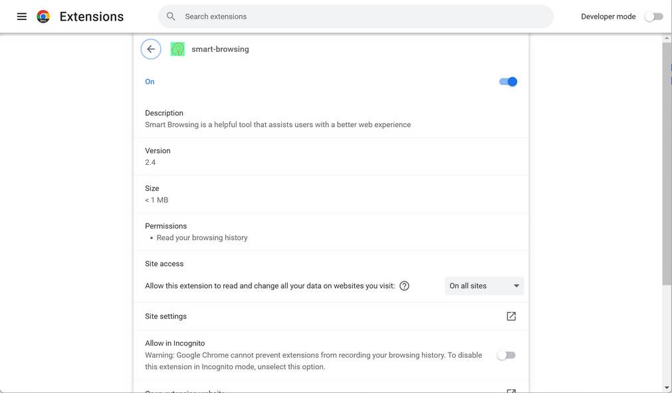
Task: Click the smart-browsing extension name
Action: click(x=220, y=49)
